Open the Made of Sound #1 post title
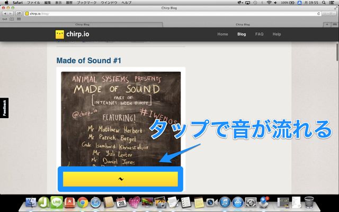Viewport: 339px width, 212px height. pyautogui.click(x=89, y=60)
